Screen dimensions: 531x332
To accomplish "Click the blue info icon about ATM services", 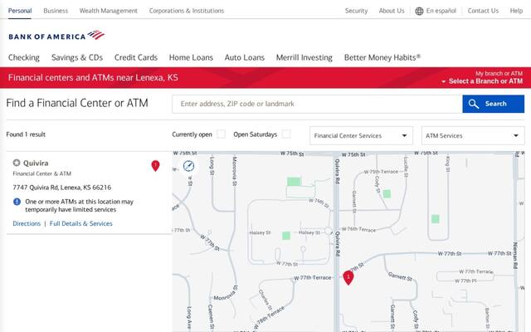I will tap(17, 202).
